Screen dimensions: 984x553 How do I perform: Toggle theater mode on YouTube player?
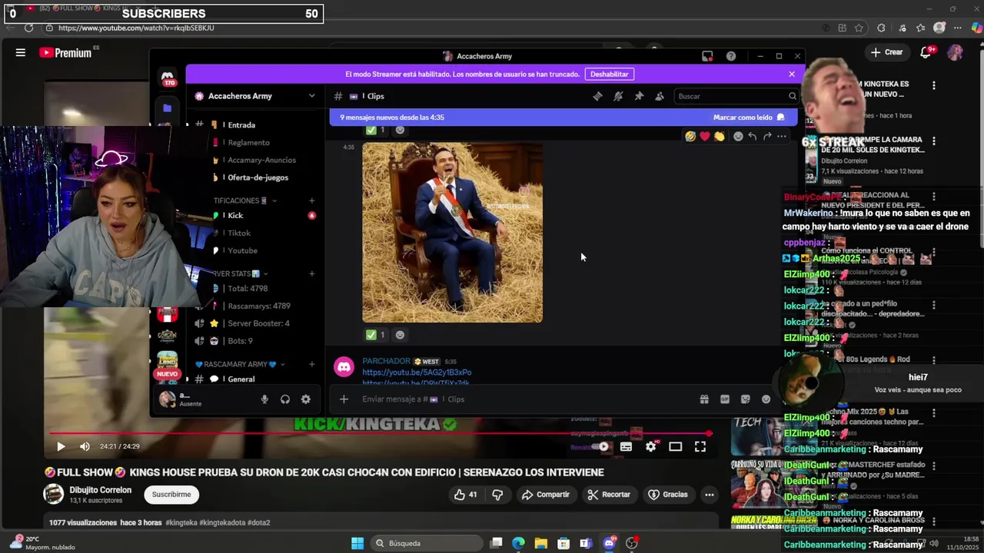pyautogui.click(x=675, y=446)
